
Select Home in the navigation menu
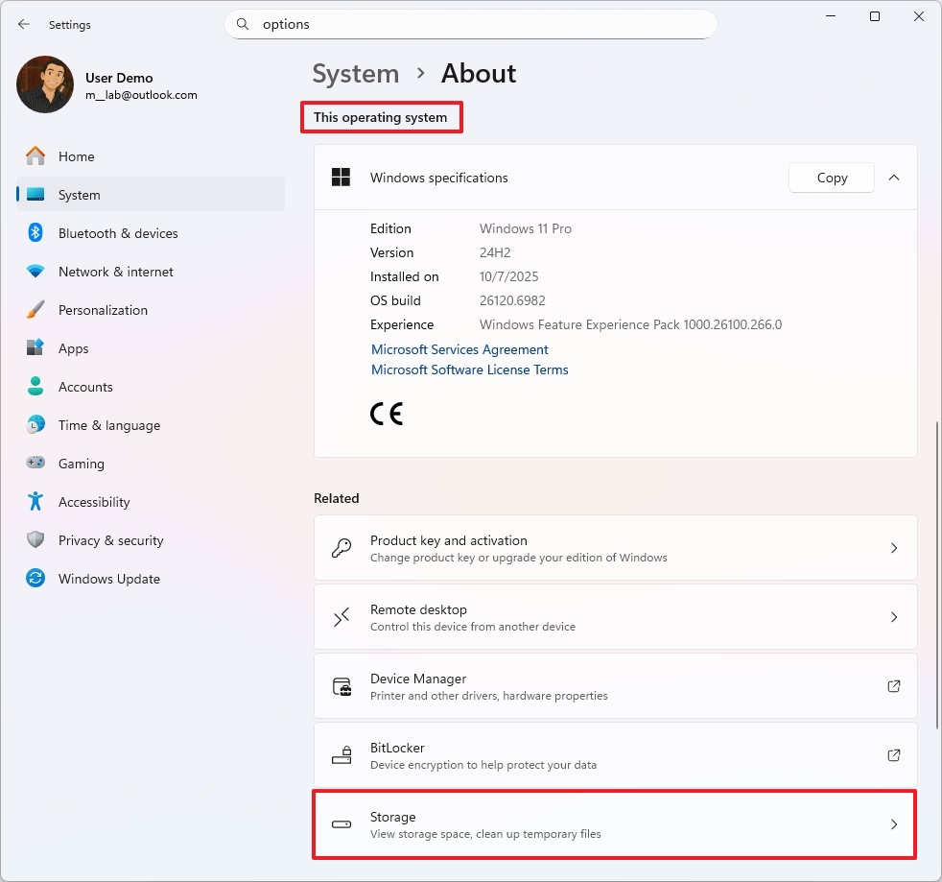point(76,156)
